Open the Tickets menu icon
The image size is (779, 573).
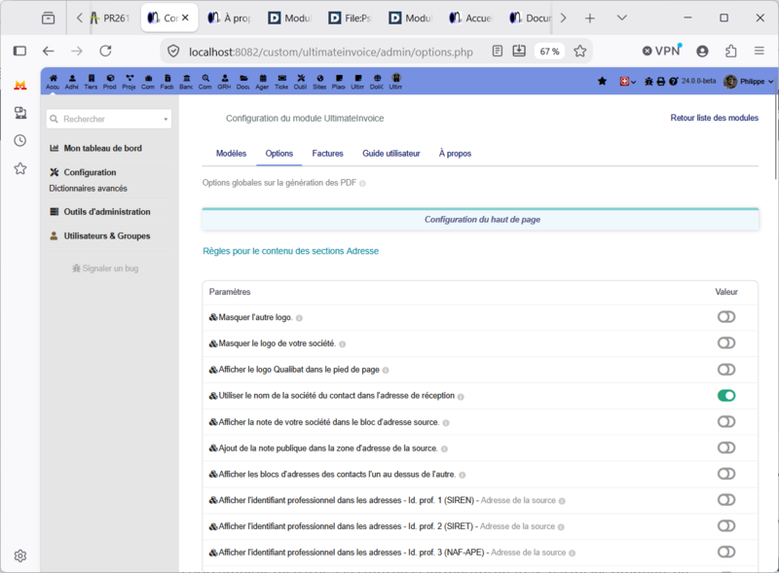(281, 82)
